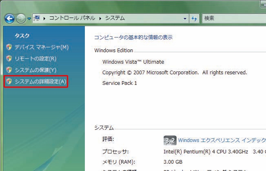266x171 pixels.
Task: Click shield icon next to デバイス マネージャ
Action: [9, 47]
